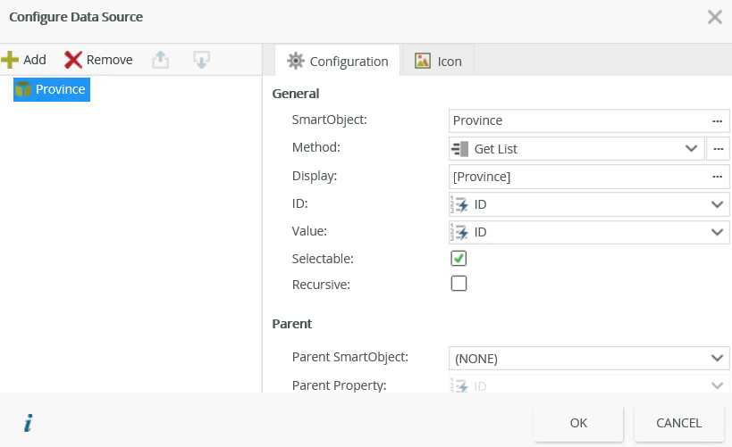The image size is (732, 447).
Task: Click the blue info icon
Action: (x=28, y=424)
